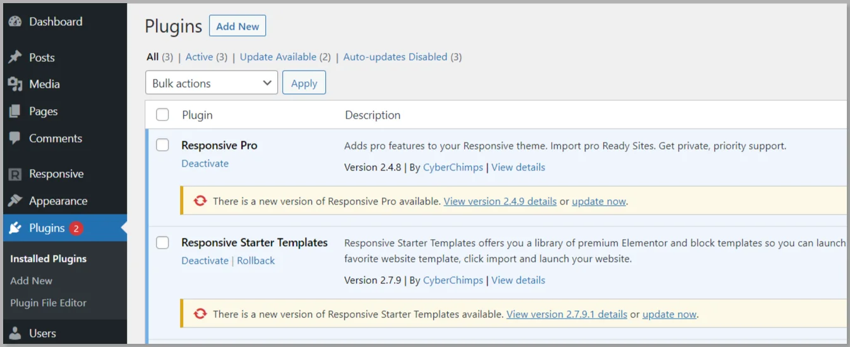Select Add New submenu item
This screenshot has height=347, width=850.
(31, 281)
